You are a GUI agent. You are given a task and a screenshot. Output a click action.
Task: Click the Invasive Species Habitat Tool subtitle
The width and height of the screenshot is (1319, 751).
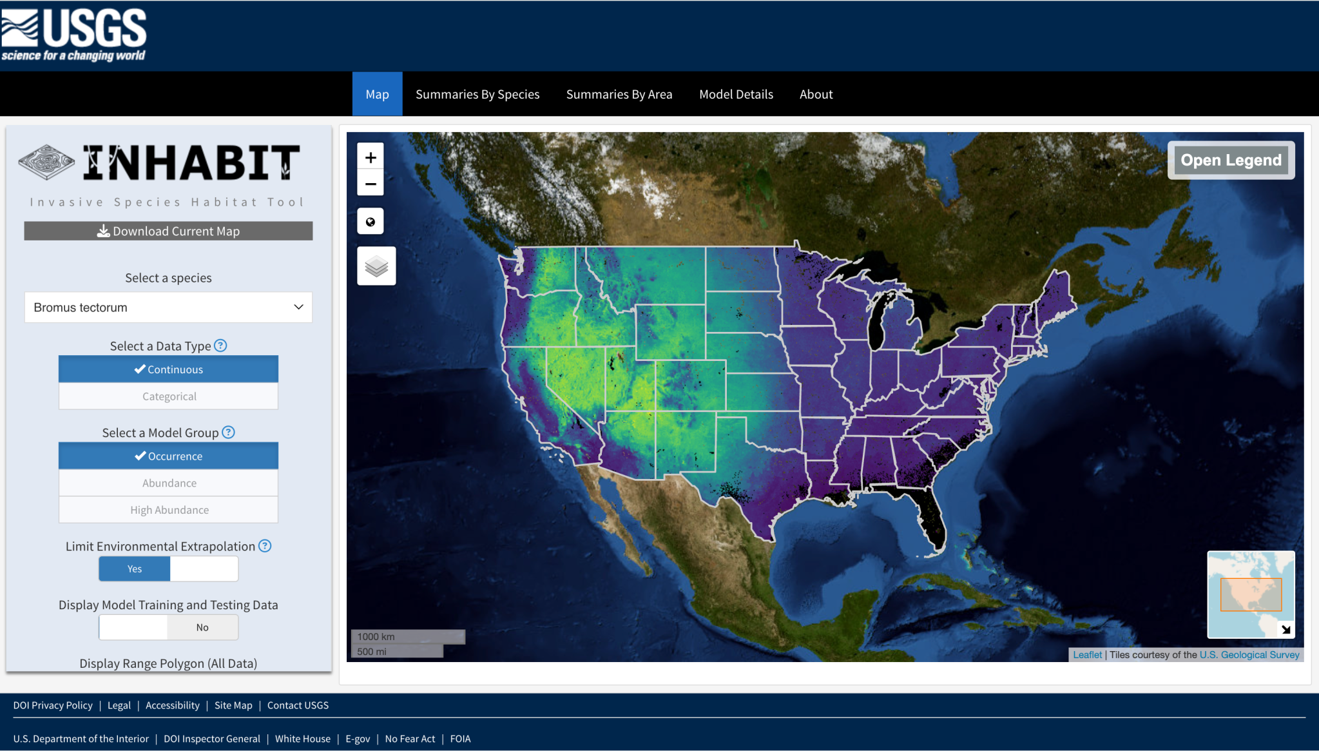click(167, 202)
